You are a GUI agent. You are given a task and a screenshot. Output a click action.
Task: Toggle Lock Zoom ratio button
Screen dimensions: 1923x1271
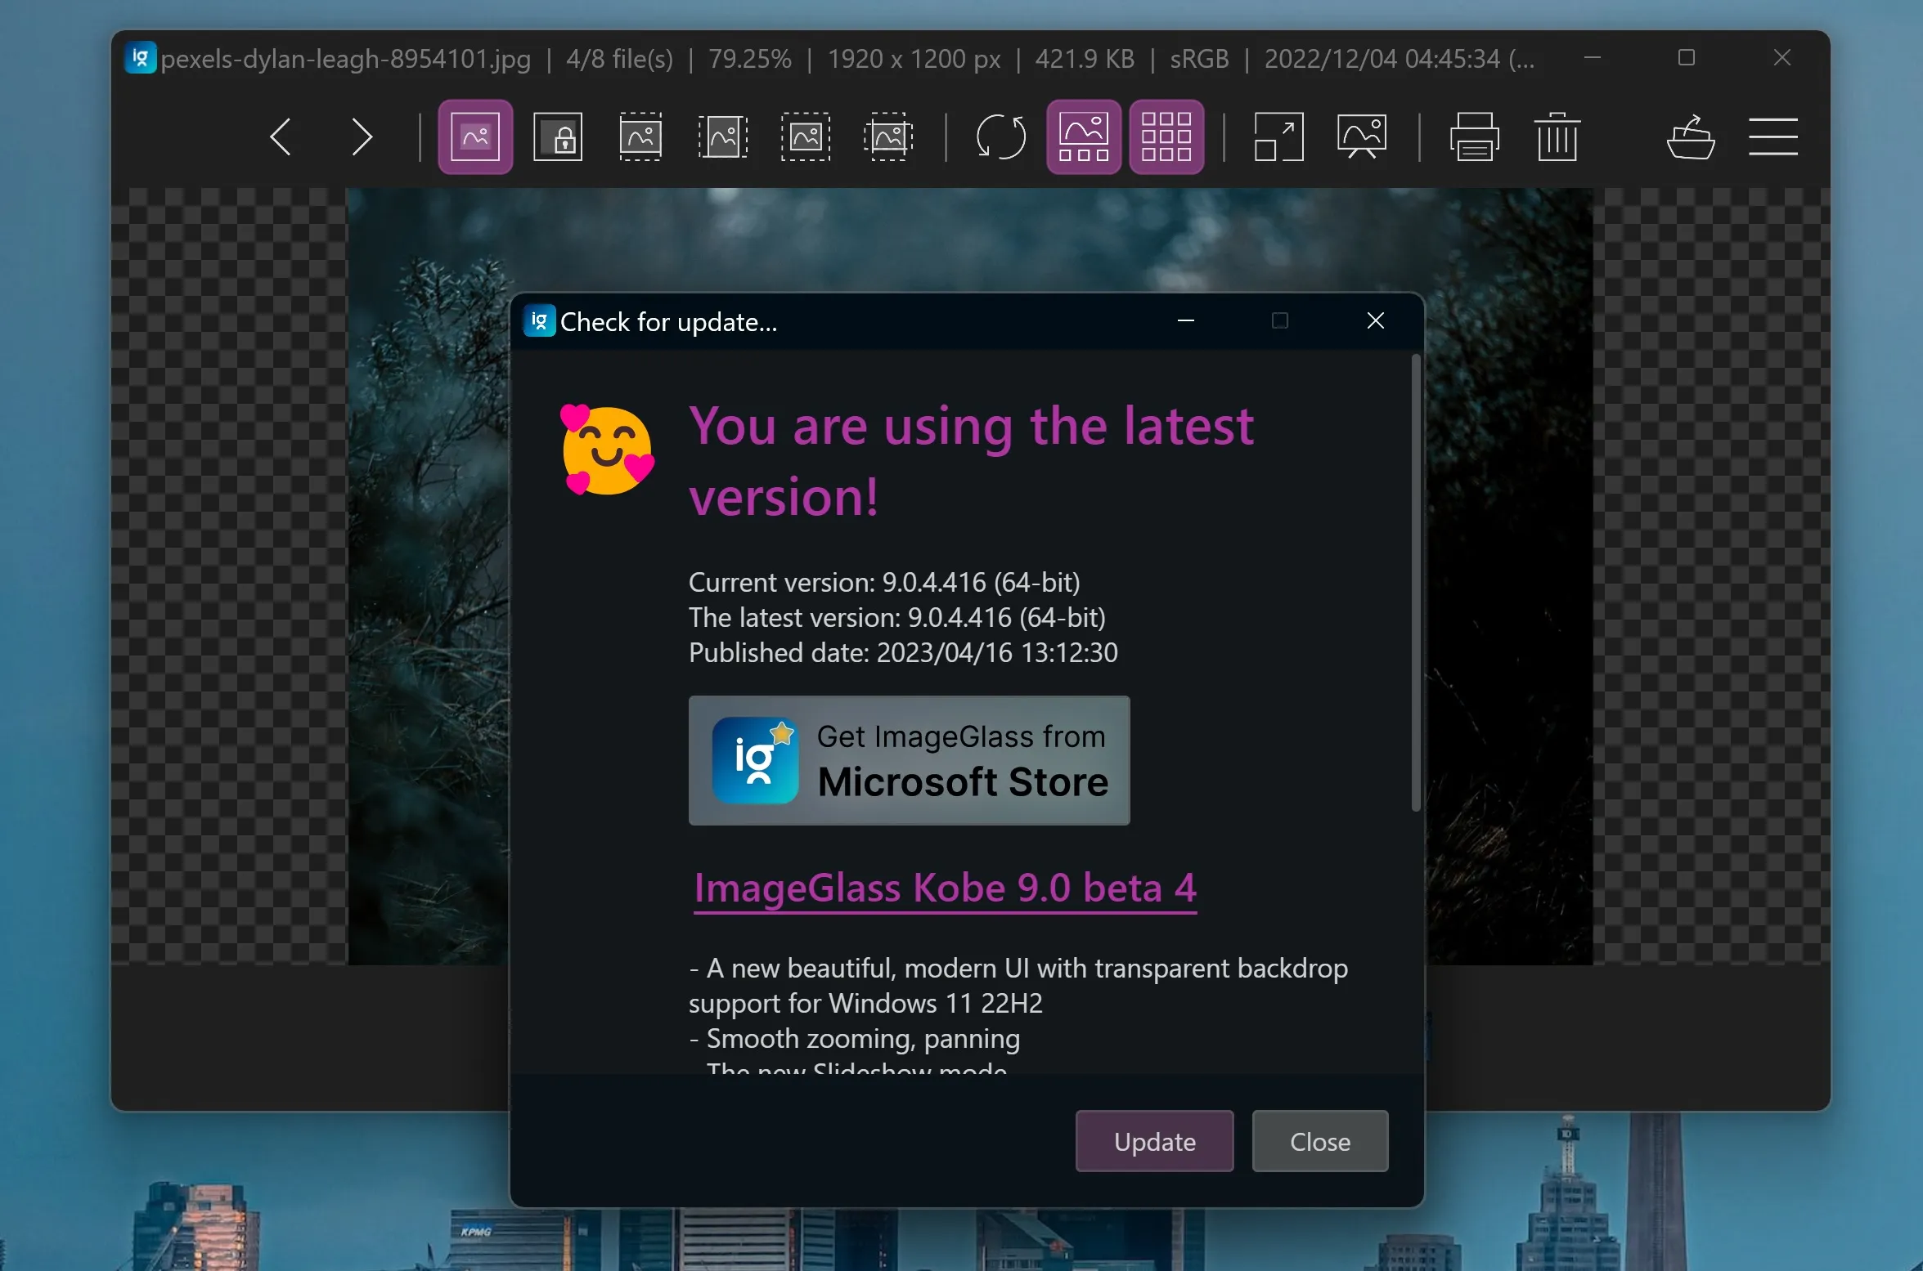pos(558,136)
